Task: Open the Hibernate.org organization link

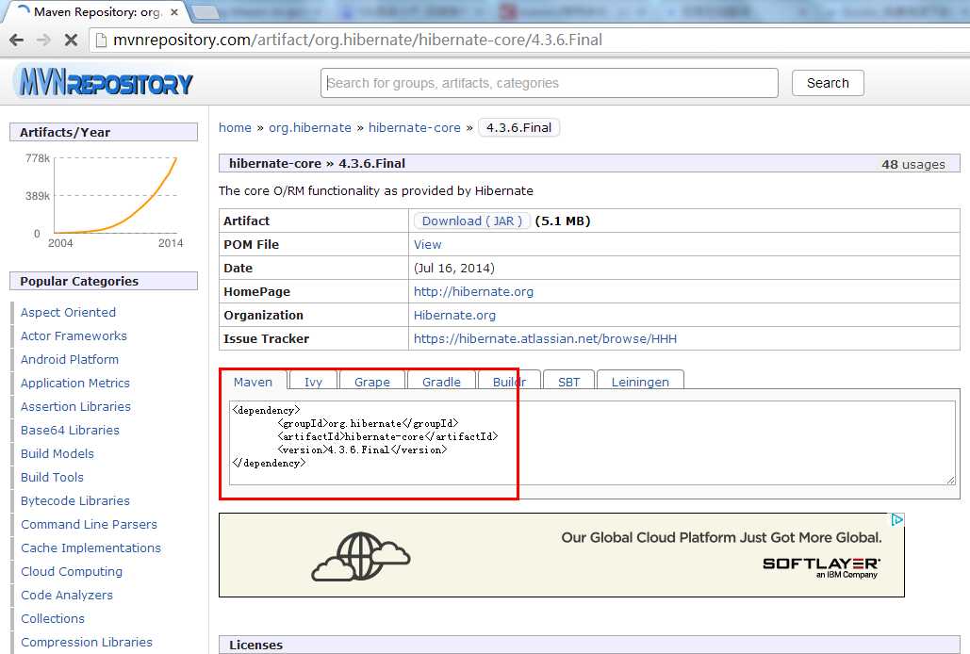Action: click(454, 316)
